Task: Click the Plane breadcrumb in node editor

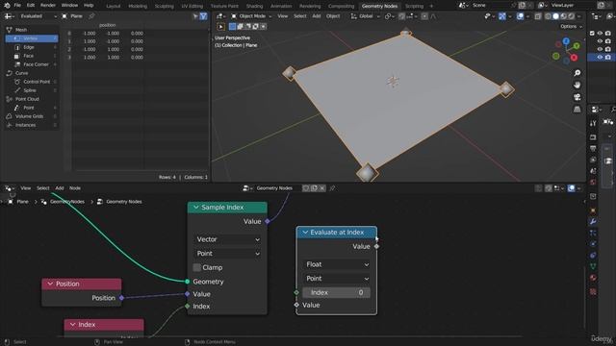Action: point(22,202)
